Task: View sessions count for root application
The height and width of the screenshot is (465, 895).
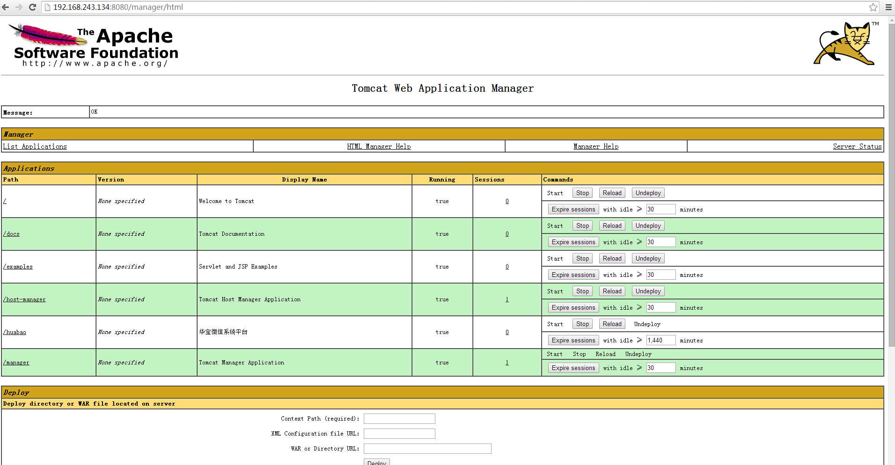Action: 507,201
